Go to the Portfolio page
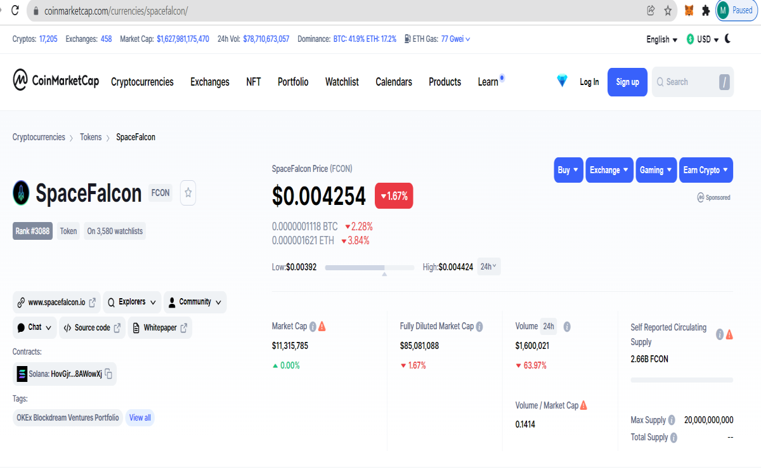Screen dimensions: 761x472 (293, 82)
